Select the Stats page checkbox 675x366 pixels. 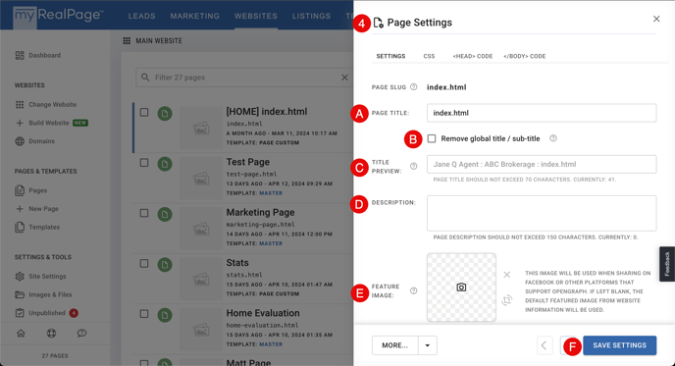(144, 264)
